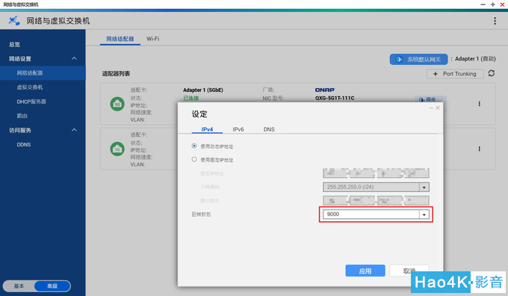Screen dimensions: 508x296
Task: Open the 网络适配器 top tab
Action: tap(120, 39)
